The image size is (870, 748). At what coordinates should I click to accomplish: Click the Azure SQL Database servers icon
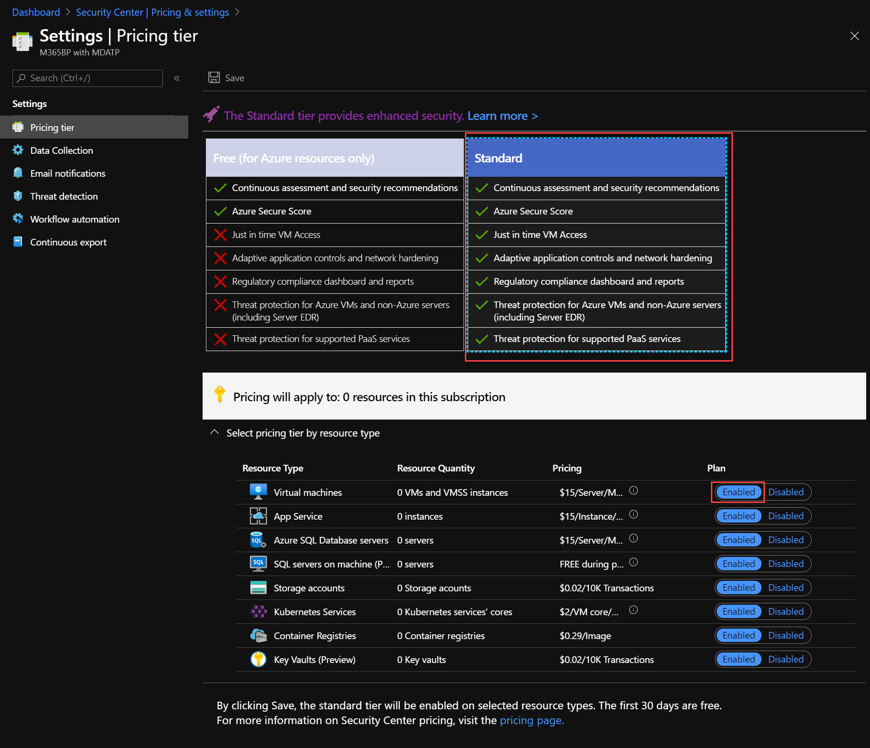258,540
